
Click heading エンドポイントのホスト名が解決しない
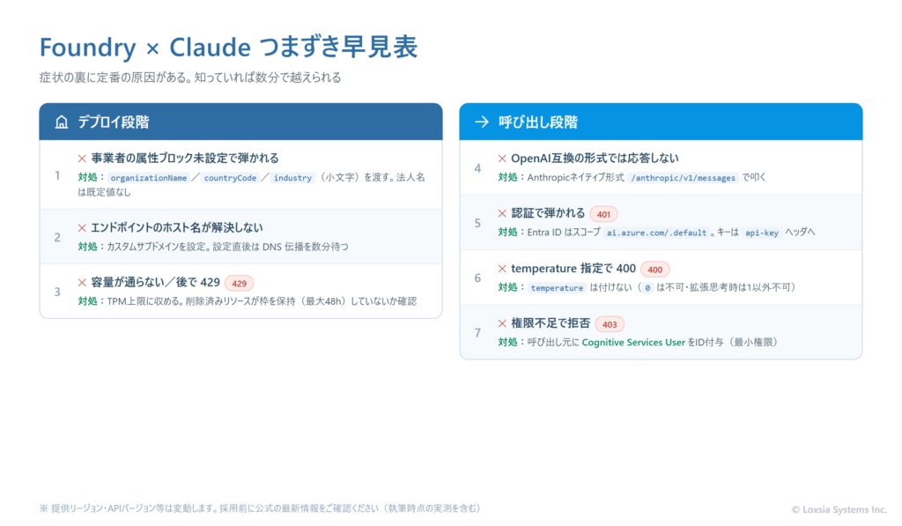tap(176, 228)
